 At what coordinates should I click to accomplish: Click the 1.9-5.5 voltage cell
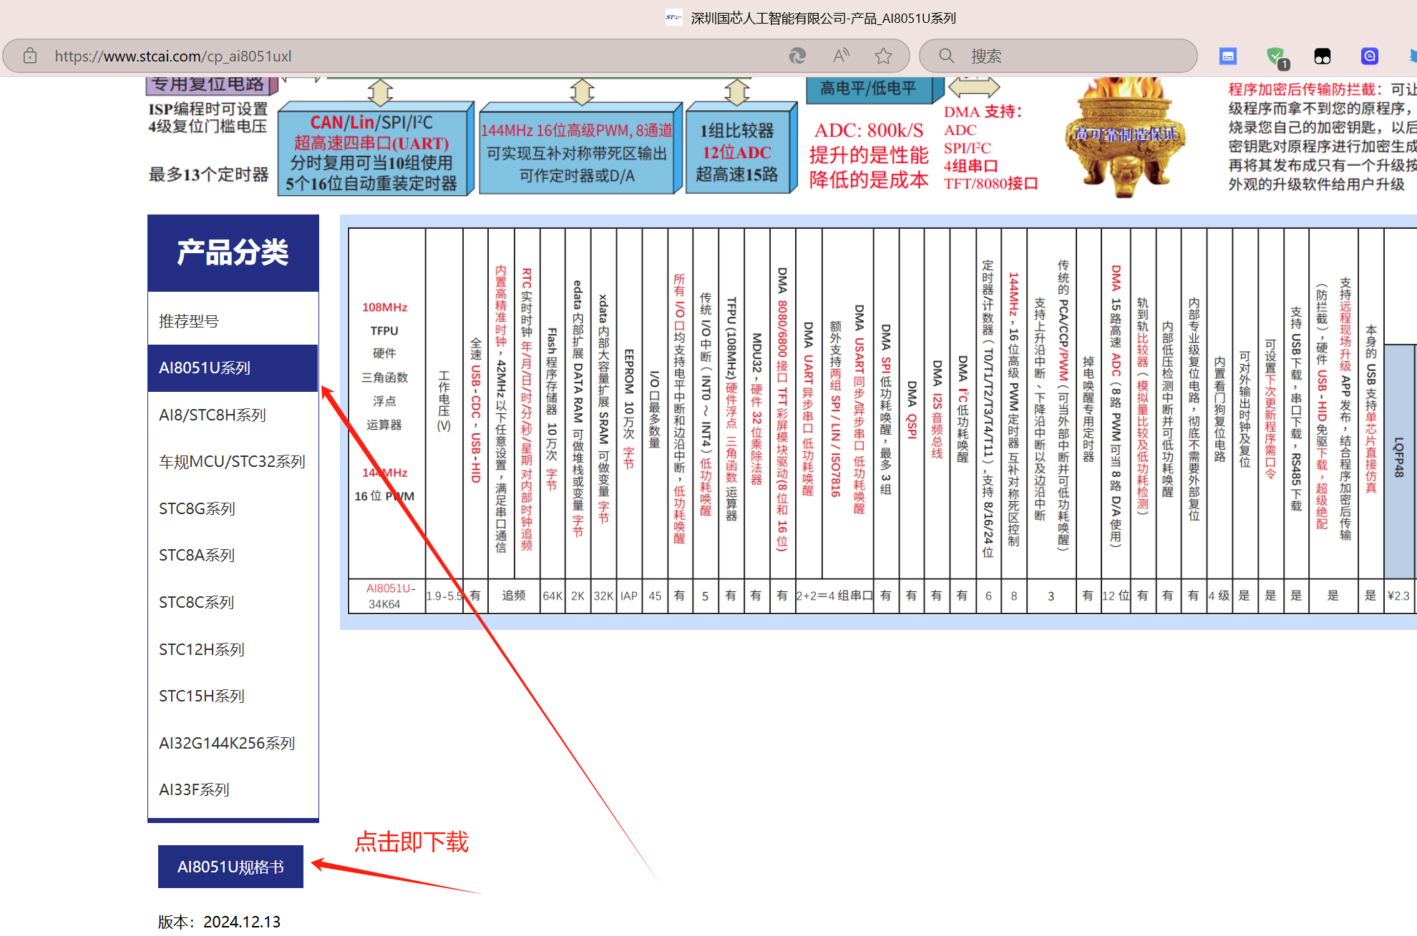444,596
